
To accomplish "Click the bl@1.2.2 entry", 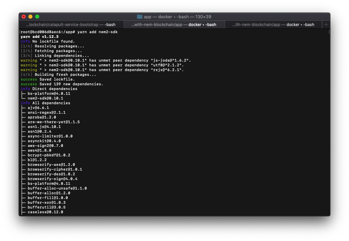I will (x=37, y=160).
